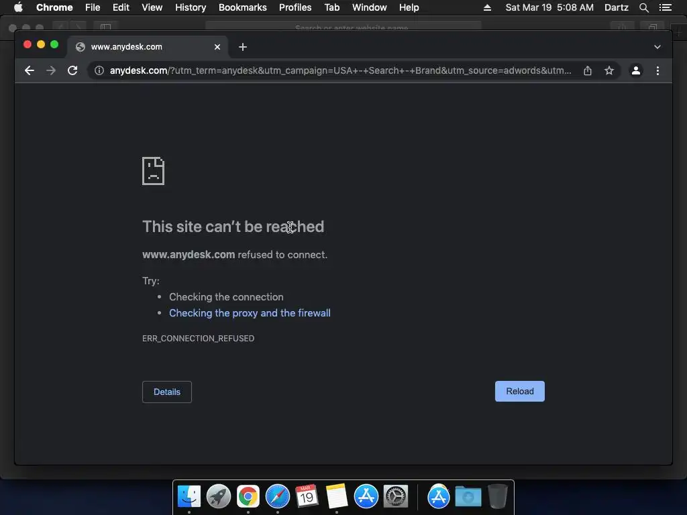687x515 pixels.
Task: Open Safari compass icon in Dock
Action: tap(278, 496)
